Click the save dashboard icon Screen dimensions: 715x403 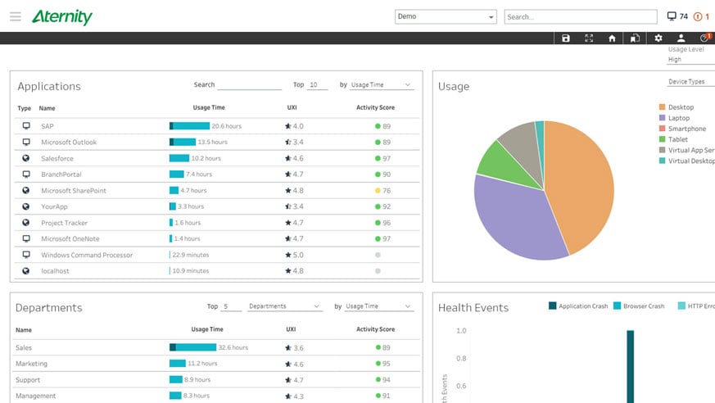click(565, 38)
